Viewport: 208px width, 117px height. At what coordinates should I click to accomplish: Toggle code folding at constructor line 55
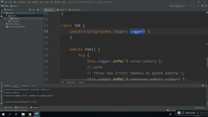[59, 32]
